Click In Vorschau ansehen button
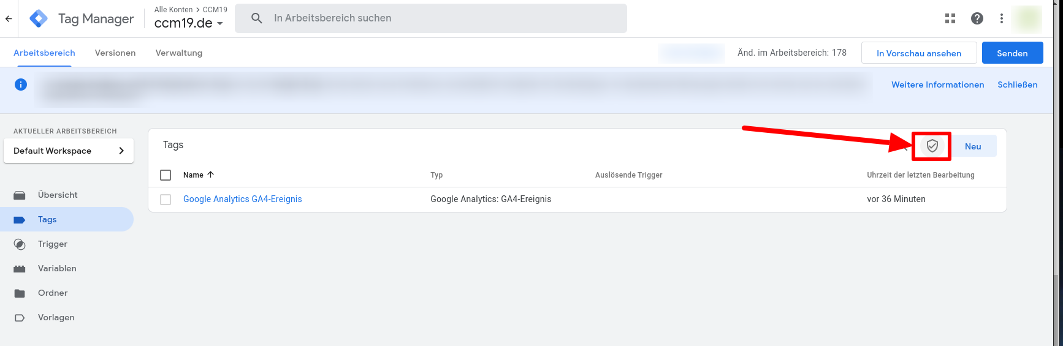Image resolution: width=1063 pixels, height=346 pixels. [918, 53]
